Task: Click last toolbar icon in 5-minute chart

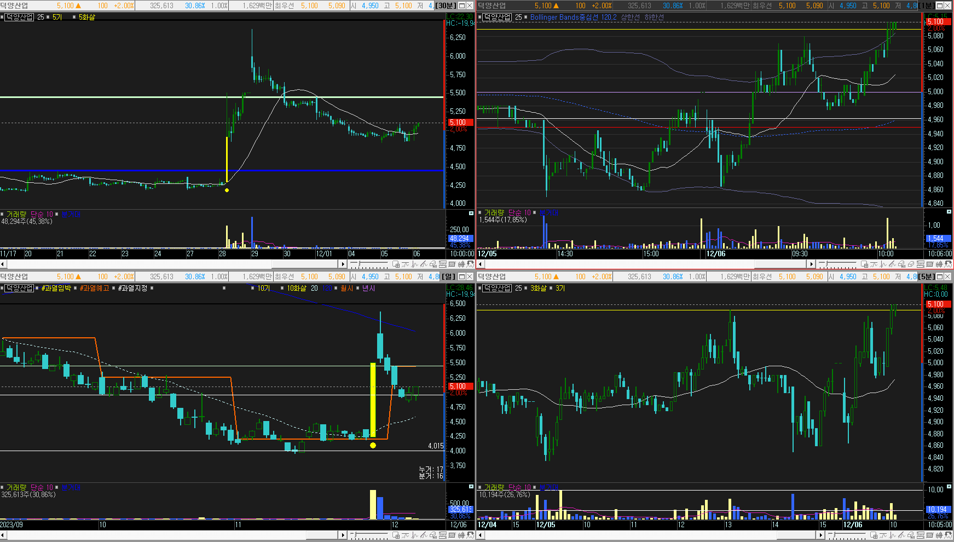Action: click(948, 535)
